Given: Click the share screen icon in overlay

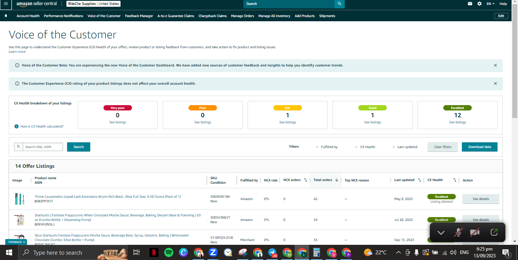Looking at the screenshot, I should coord(494,232).
